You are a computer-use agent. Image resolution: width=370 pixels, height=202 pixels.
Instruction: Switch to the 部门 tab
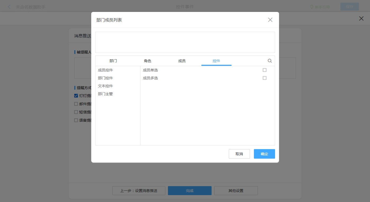point(113,61)
